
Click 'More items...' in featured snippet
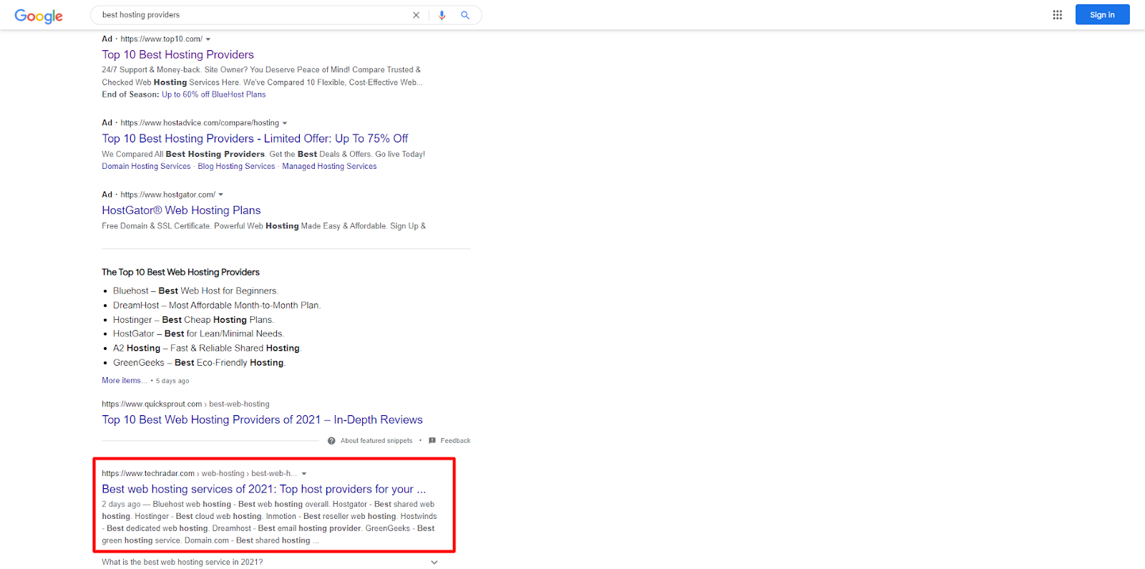coord(125,381)
